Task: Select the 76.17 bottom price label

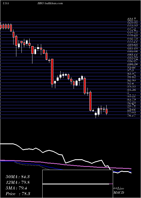Action: click(x=132, y=116)
